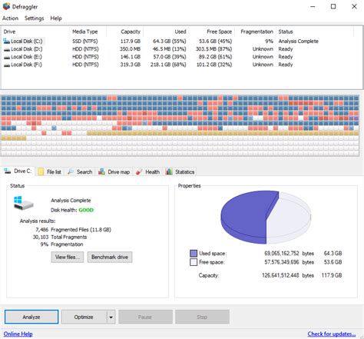Click the Local Disk (F:) drive icon
The width and height of the screenshot is (364, 339).
(7, 65)
